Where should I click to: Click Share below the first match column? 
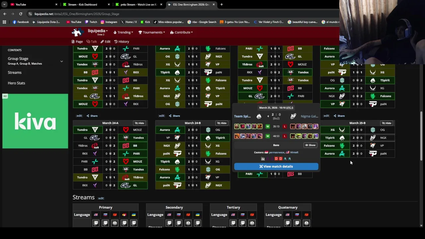tap(92, 116)
